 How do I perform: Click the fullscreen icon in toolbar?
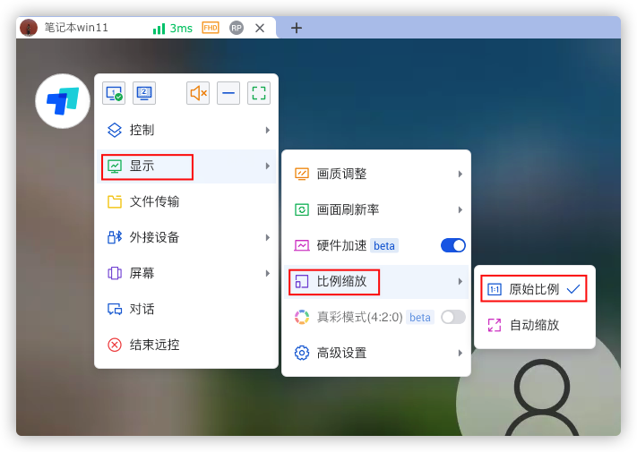tap(259, 93)
